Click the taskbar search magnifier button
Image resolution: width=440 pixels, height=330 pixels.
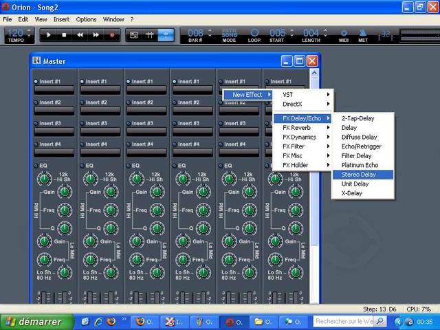click(380, 321)
